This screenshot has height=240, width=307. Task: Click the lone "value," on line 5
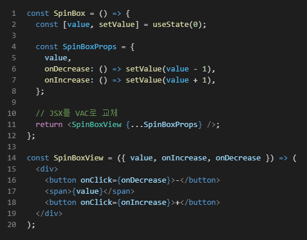[58, 58]
